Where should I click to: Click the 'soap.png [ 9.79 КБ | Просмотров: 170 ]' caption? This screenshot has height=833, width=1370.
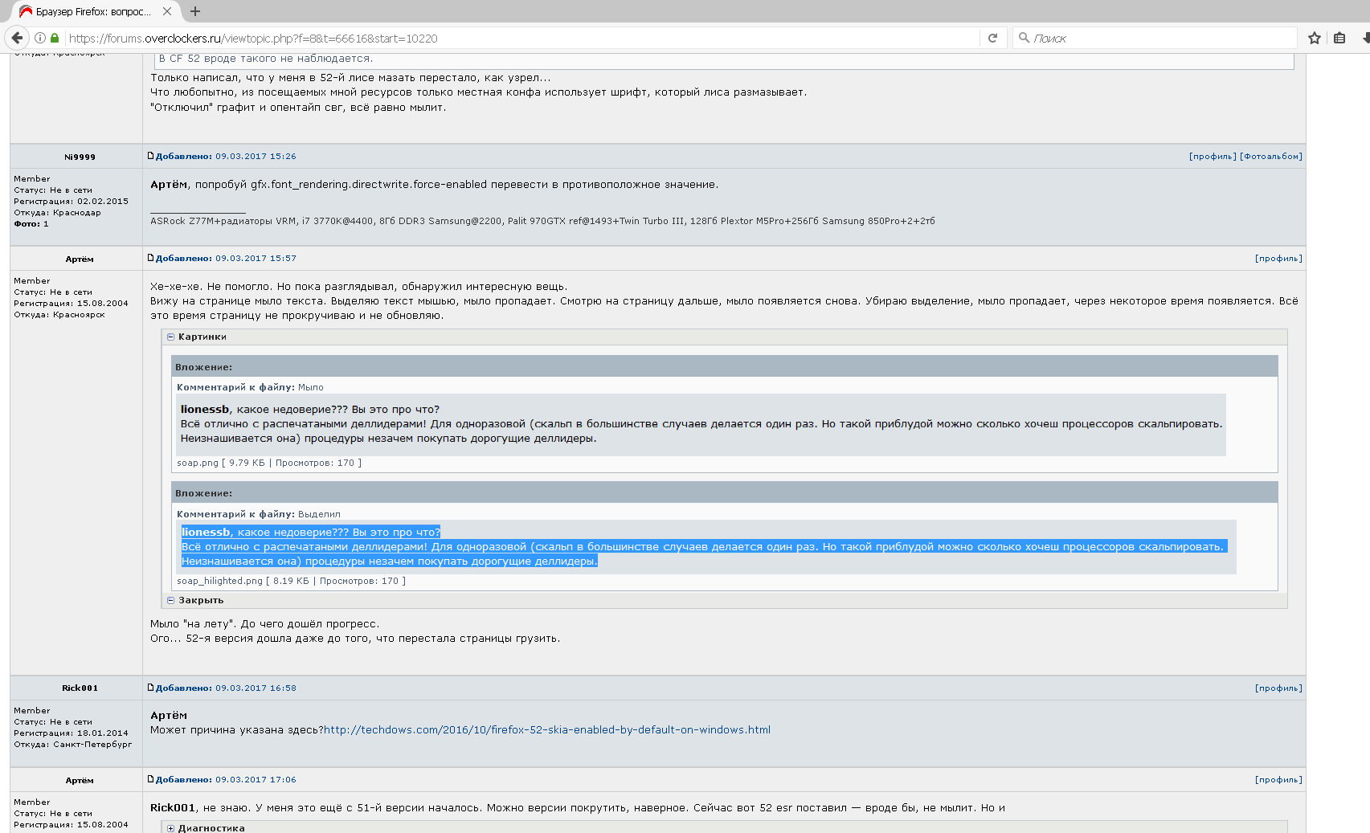coord(269,463)
